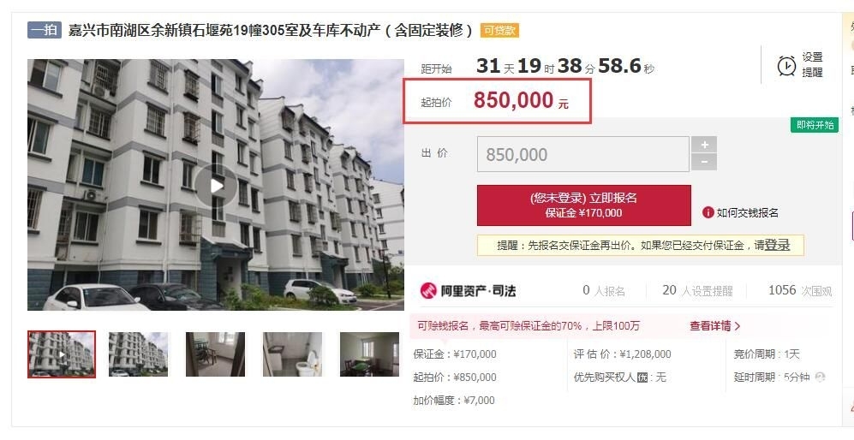Screen dimensions: 854x440
Task: Select the second building exterior thumbnail
Action: click(139, 354)
